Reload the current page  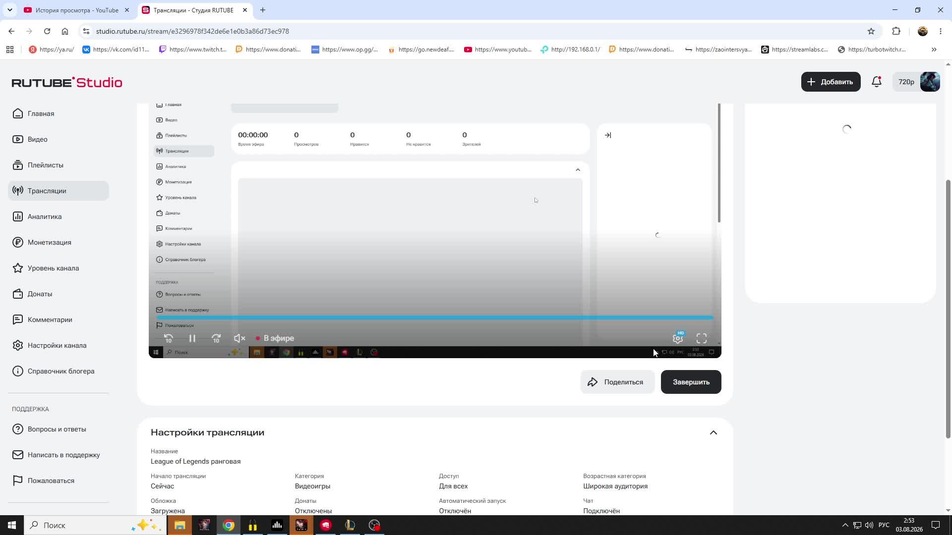[47, 31]
